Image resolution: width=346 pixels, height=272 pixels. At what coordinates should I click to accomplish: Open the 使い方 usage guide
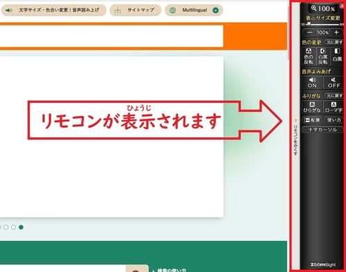334,120
